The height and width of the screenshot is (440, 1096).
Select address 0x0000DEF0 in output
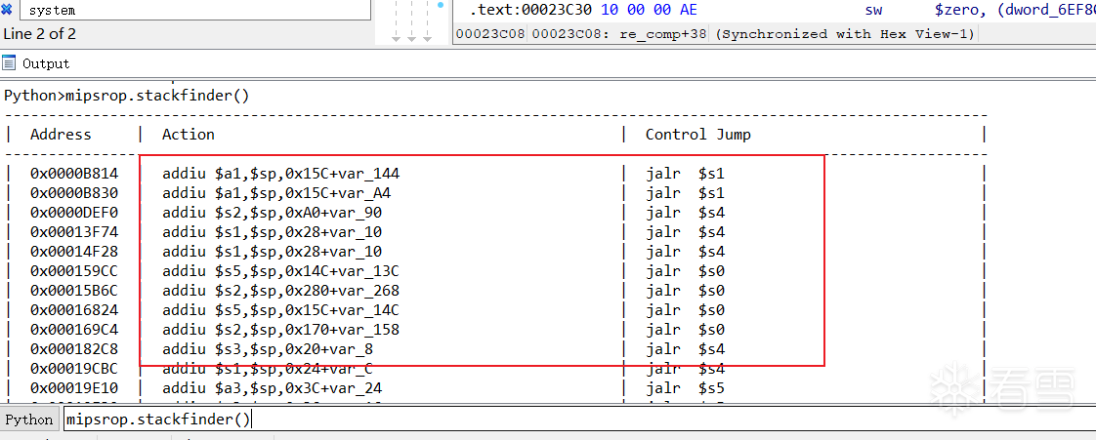click(x=74, y=213)
